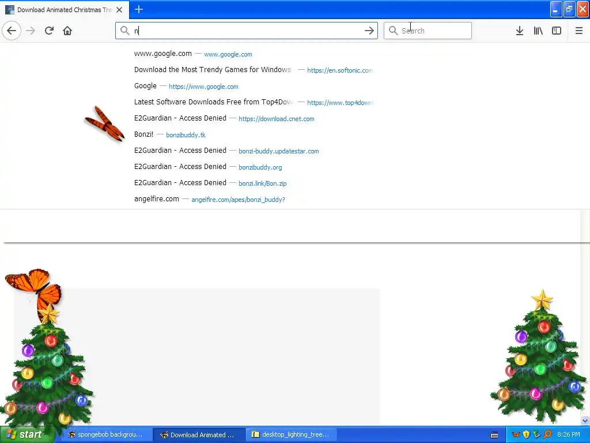This screenshot has height=443, width=590.
Task: Toggle the sidebar view
Action: click(x=557, y=31)
